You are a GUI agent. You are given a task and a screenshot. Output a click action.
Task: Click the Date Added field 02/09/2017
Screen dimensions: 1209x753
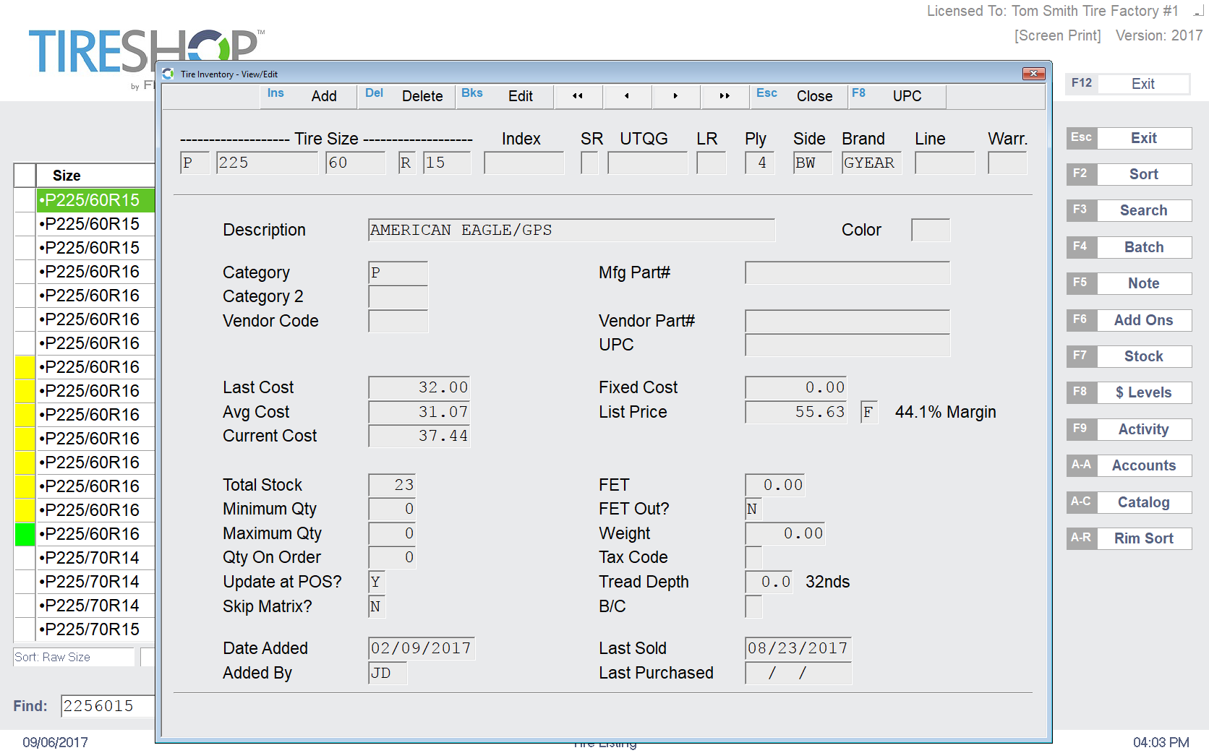click(421, 648)
